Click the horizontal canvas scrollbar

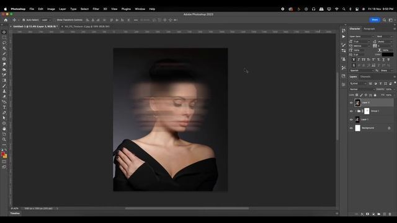pyautogui.click(x=187, y=209)
